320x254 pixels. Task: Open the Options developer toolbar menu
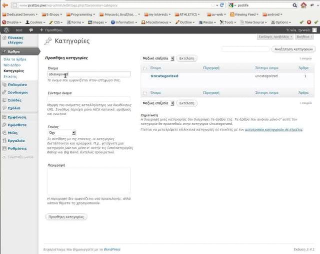click(281, 22)
